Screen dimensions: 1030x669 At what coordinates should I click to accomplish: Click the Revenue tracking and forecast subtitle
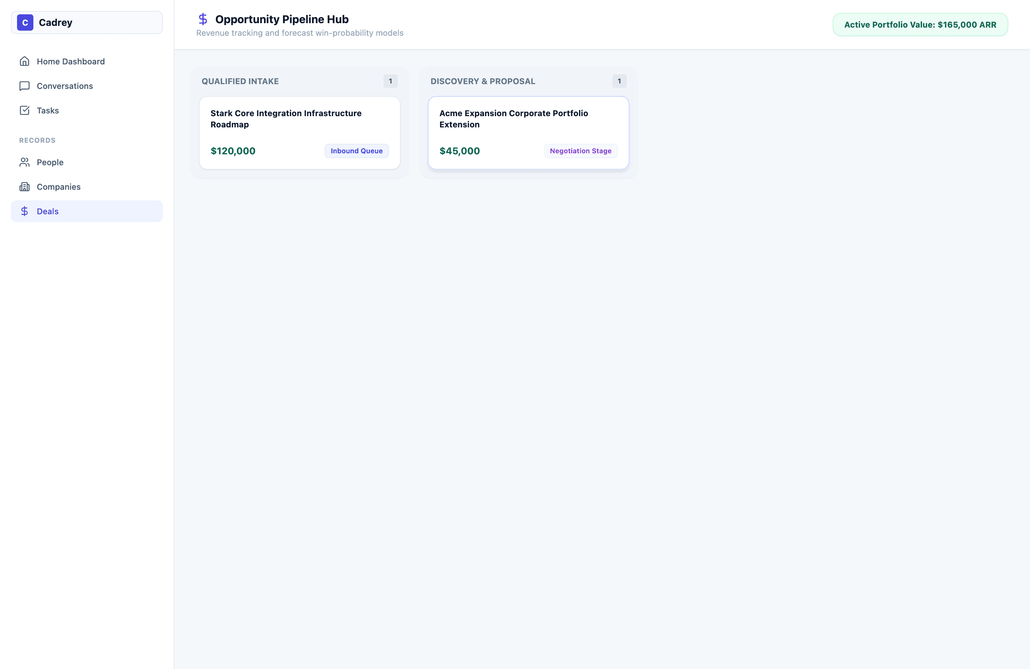pyautogui.click(x=299, y=33)
